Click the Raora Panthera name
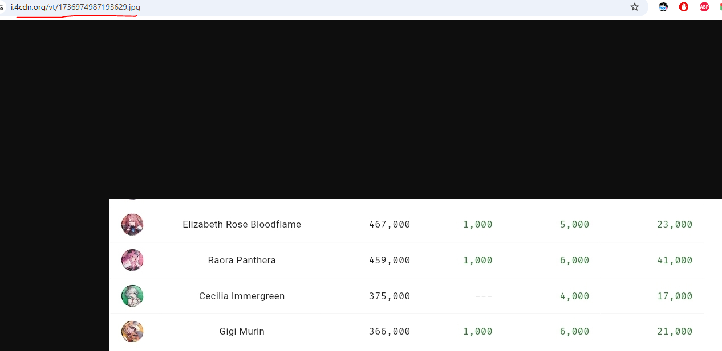722x351 pixels. click(242, 261)
